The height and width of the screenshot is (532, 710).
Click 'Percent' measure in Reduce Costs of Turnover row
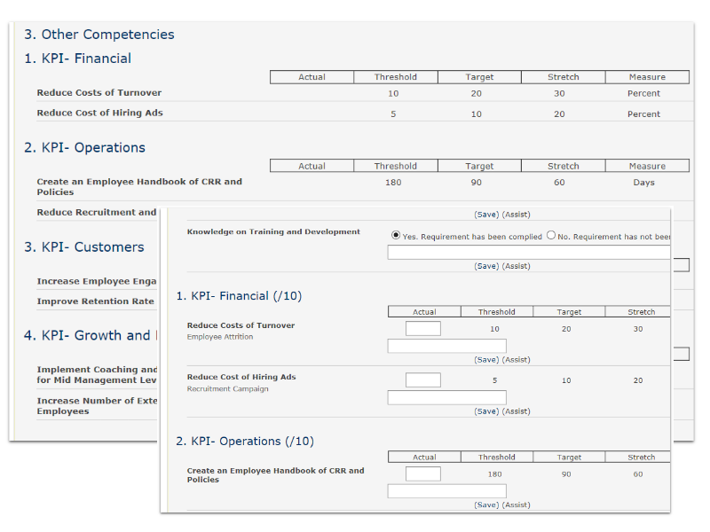643,93
